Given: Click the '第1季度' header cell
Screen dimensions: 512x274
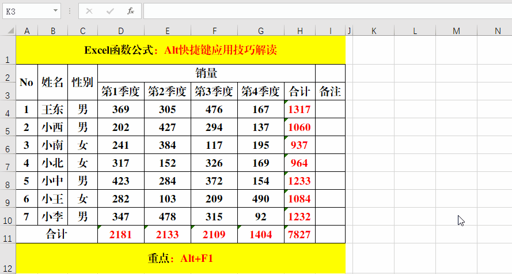Looking at the screenshot, I should [121, 91].
